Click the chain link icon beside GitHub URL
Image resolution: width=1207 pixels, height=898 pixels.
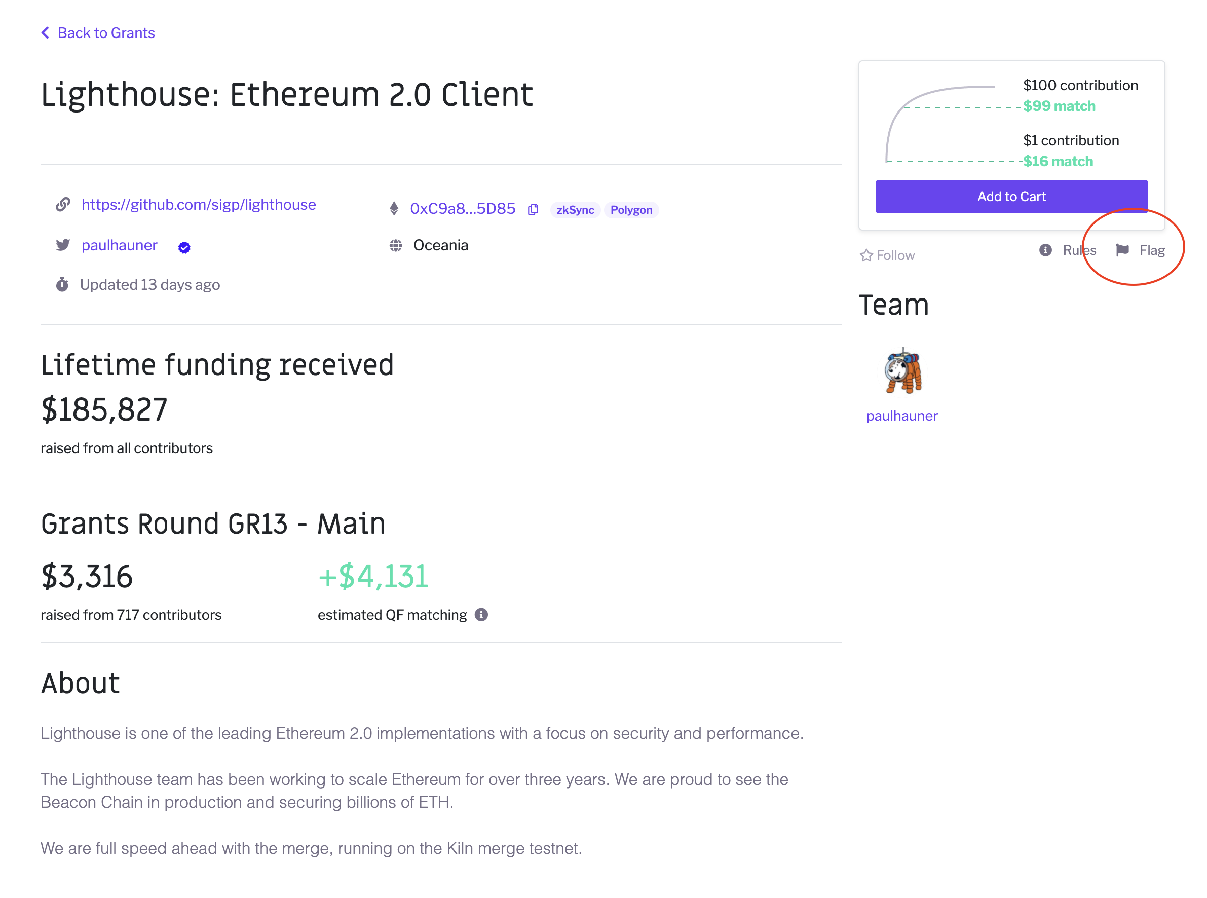point(62,205)
